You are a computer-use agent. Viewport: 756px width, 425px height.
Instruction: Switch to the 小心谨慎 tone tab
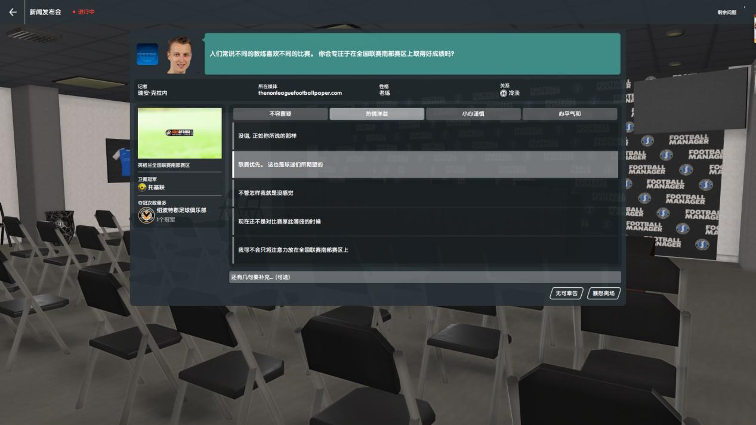(x=473, y=113)
